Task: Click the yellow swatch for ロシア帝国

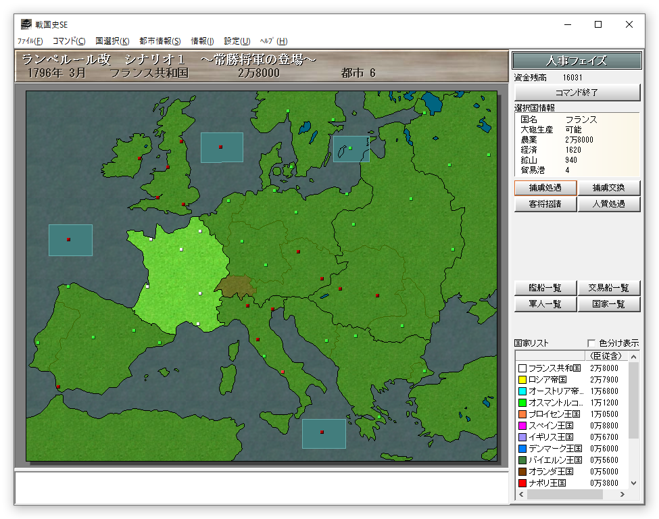Action: pos(522,380)
